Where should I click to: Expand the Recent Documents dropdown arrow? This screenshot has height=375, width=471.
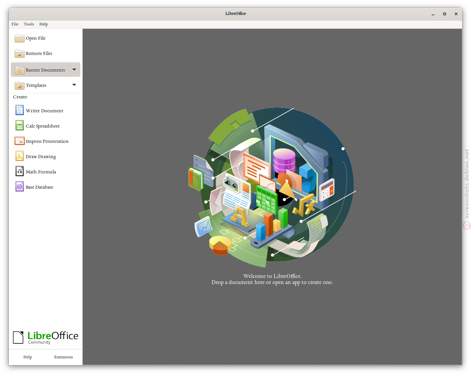[x=74, y=70]
